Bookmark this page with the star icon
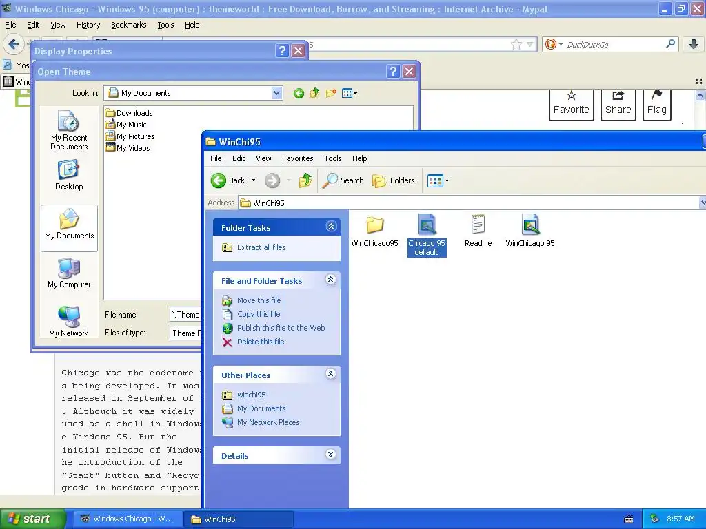The width and height of the screenshot is (706, 529). [516, 44]
